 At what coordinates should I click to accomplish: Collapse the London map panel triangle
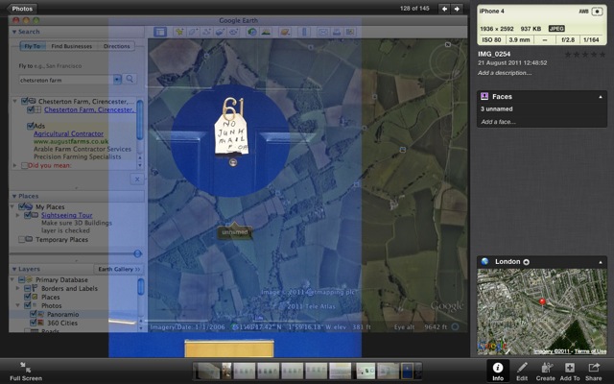(x=601, y=262)
